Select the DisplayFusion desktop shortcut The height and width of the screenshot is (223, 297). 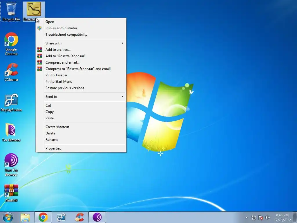(x=11, y=102)
